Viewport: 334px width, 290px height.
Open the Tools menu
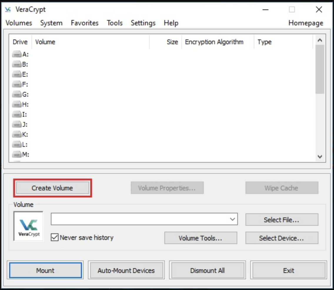[114, 23]
